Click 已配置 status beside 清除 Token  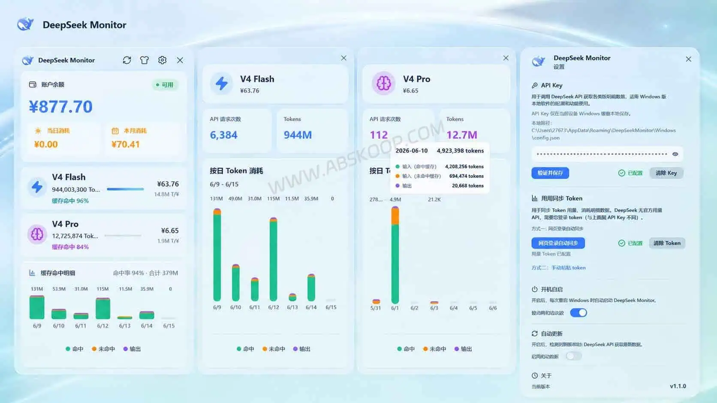630,243
